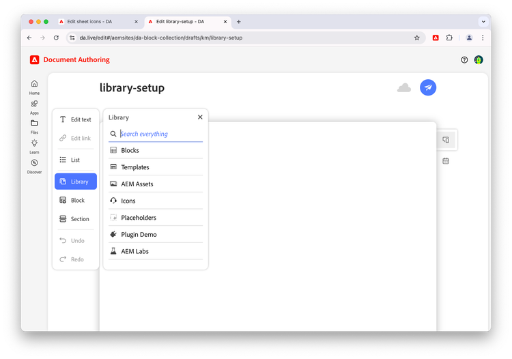Go back in the browser

coord(29,38)
